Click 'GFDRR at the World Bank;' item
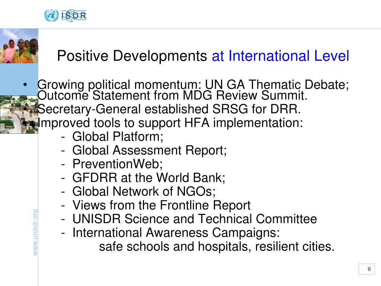This screenshot has width=381, height=286. [149, 178]
